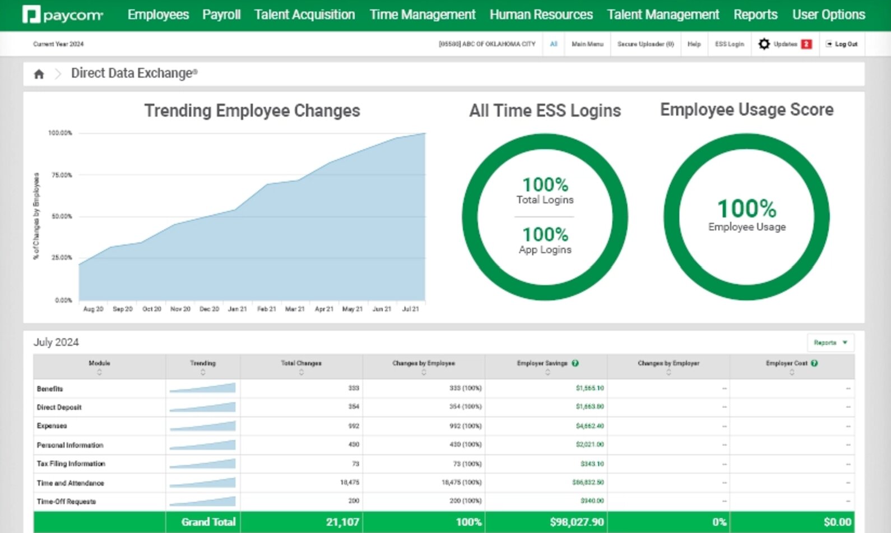The height and width of the screenshot is (533, 891).
Task: Toggle sort on Changes by Employee column
Action: point(424,372)
